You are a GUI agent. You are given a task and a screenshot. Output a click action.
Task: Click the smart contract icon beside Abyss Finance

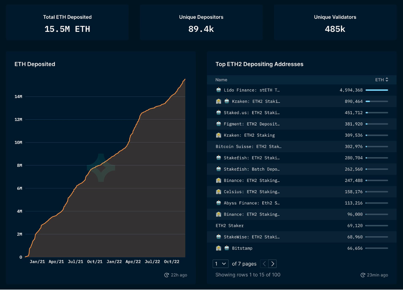click(218, 203)
